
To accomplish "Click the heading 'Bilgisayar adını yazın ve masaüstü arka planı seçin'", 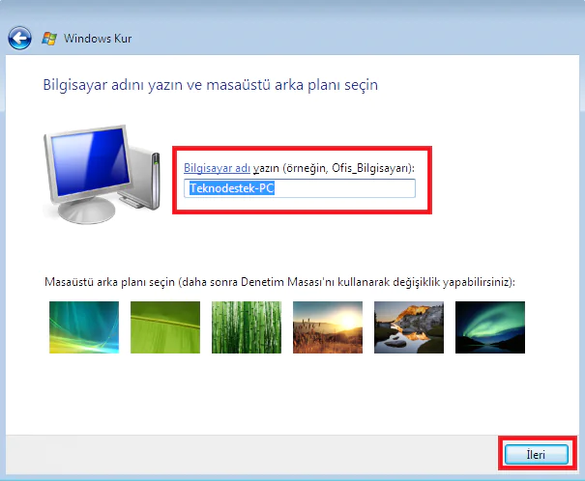I will click(211, 85).
